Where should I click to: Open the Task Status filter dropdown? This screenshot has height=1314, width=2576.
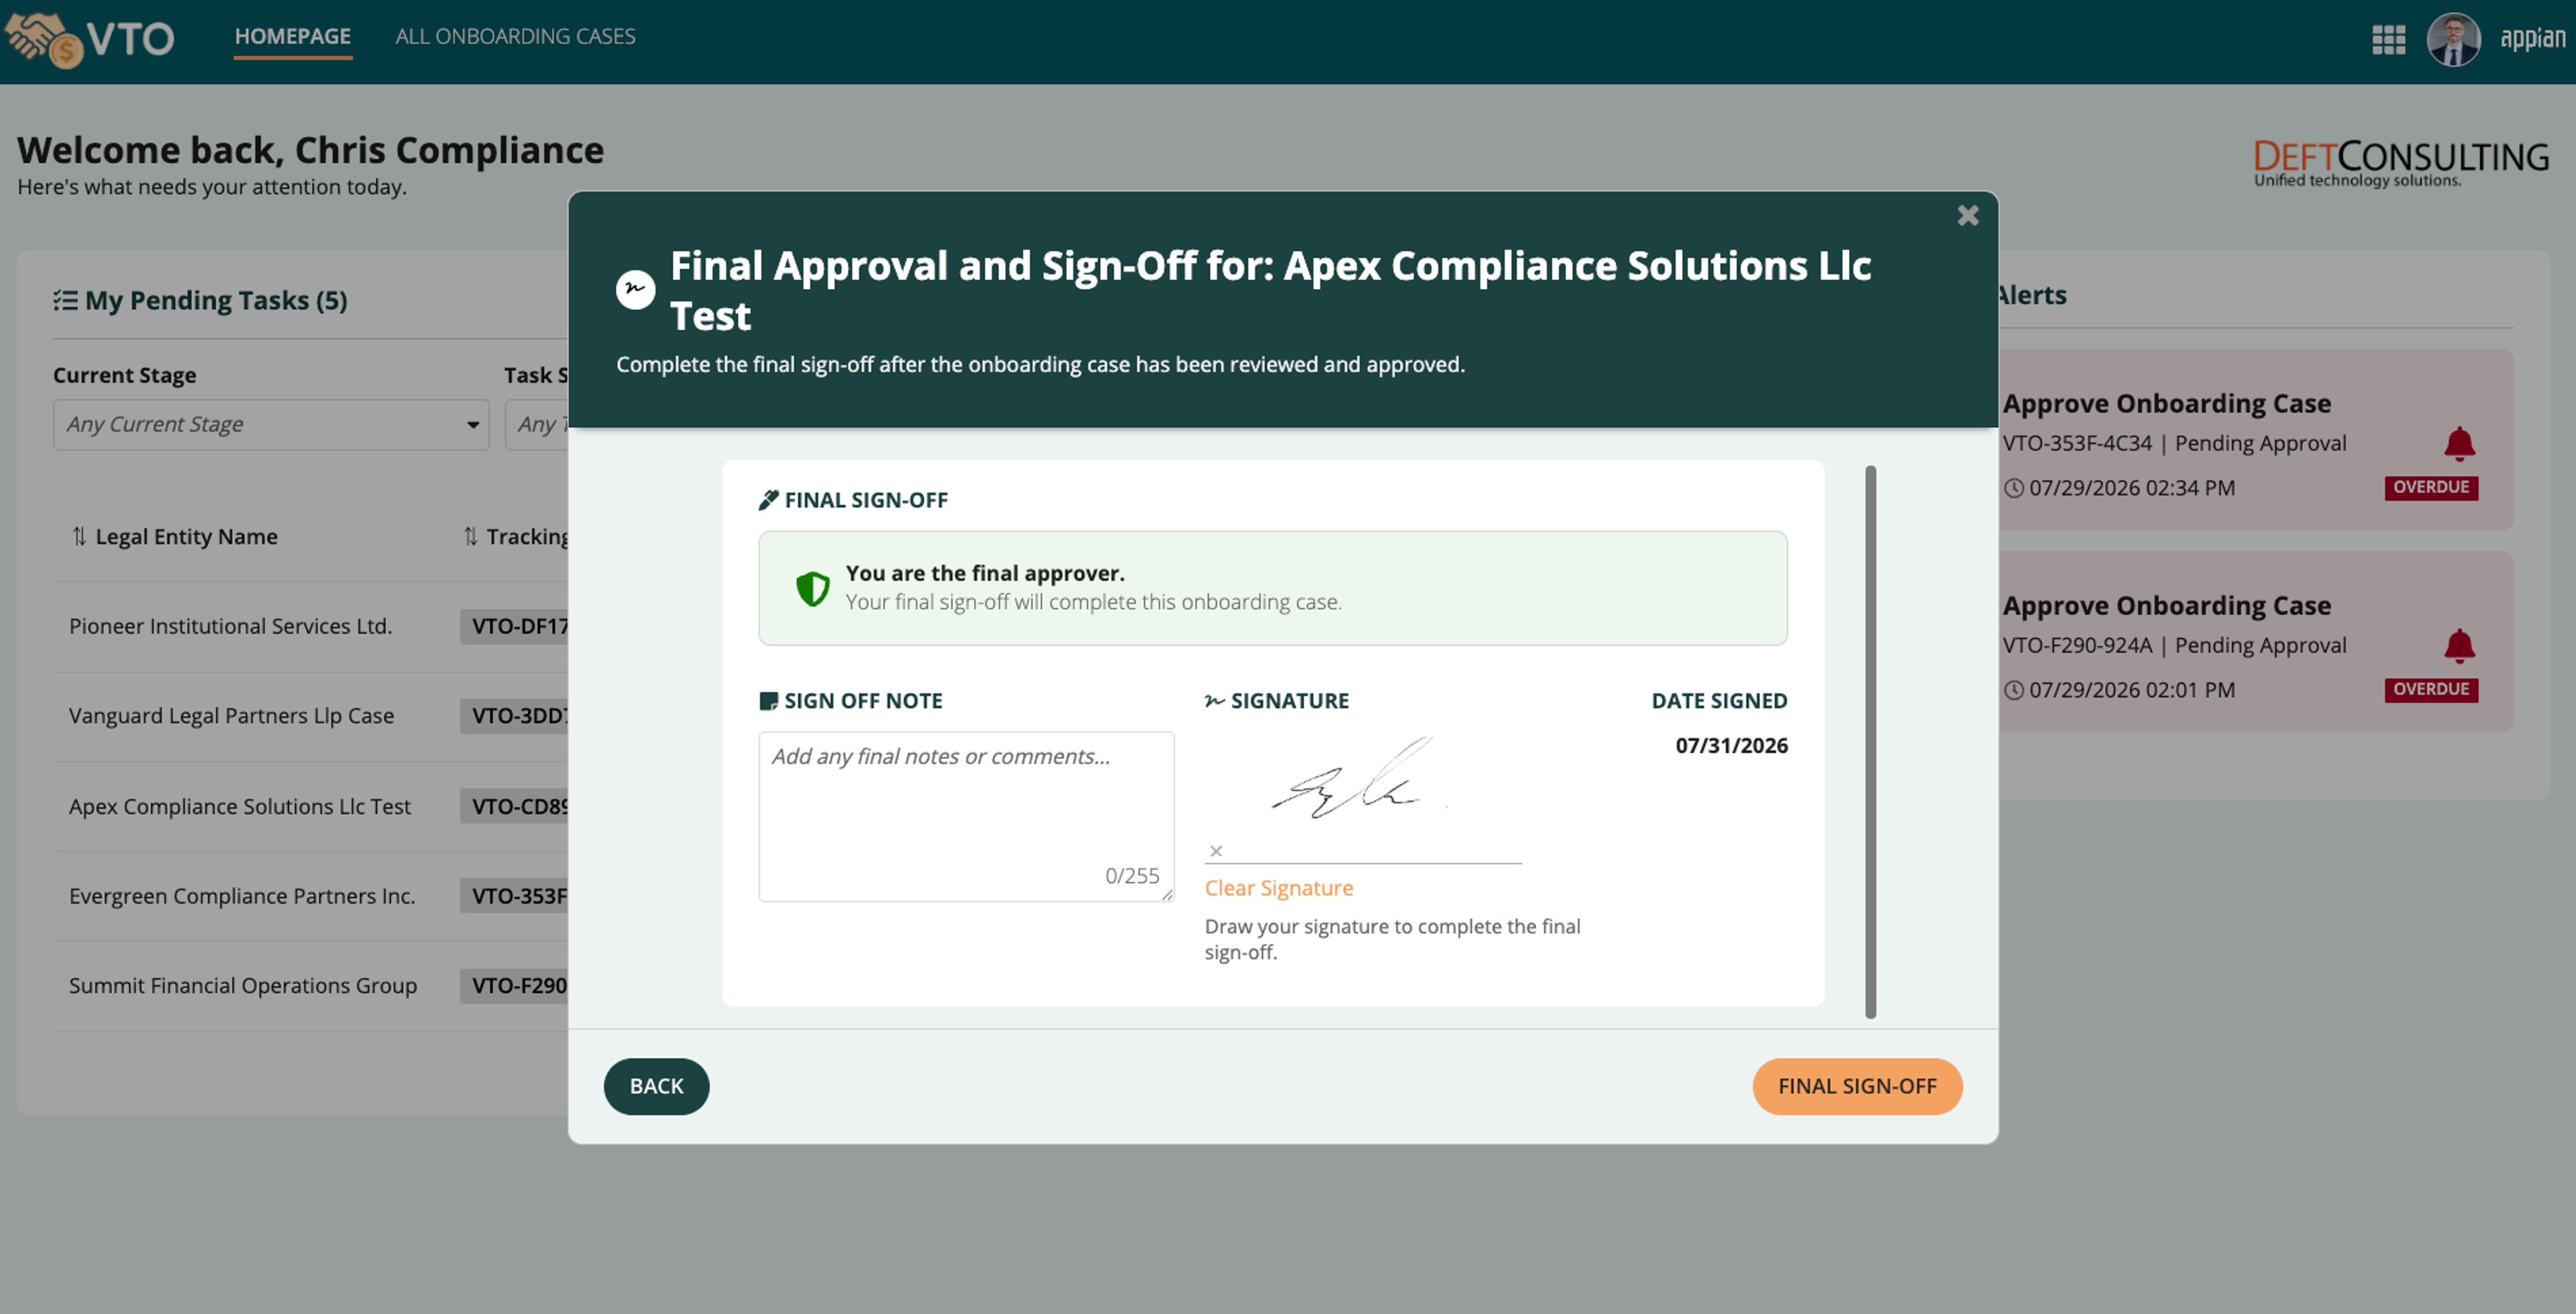(537, 424)
